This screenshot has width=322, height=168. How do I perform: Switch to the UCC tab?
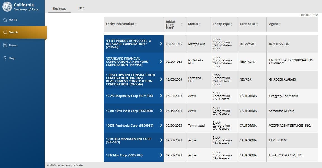(x=81, y=8)
